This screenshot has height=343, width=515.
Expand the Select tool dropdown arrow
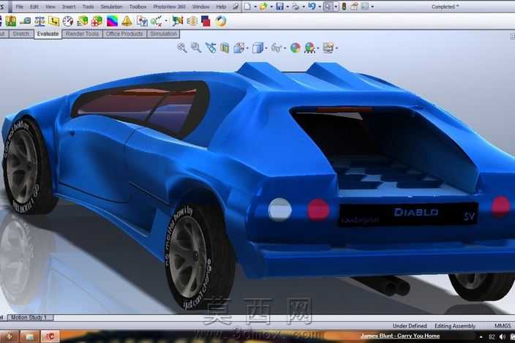[336, 7]
